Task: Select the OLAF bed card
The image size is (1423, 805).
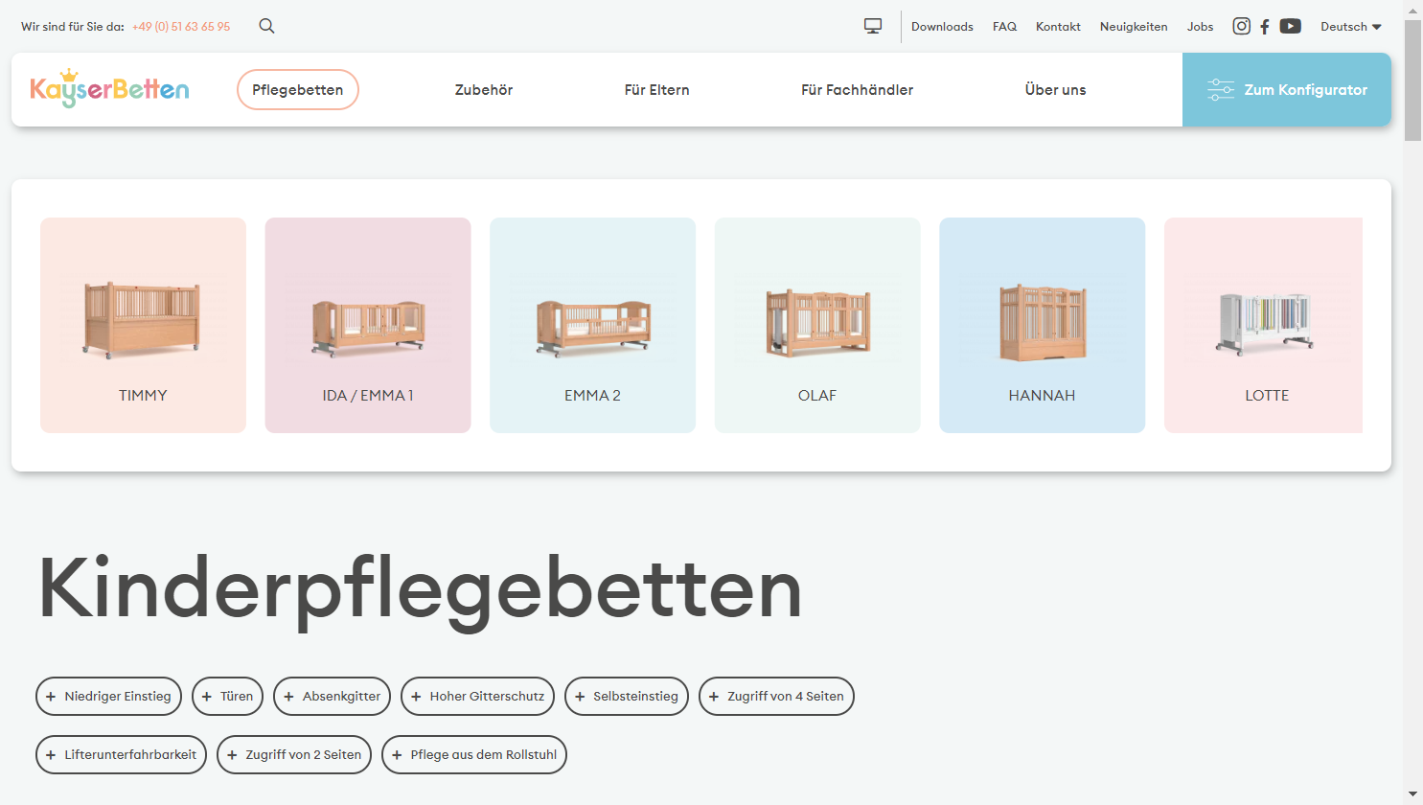Action: pyautogui.click(x=817, y=325)
